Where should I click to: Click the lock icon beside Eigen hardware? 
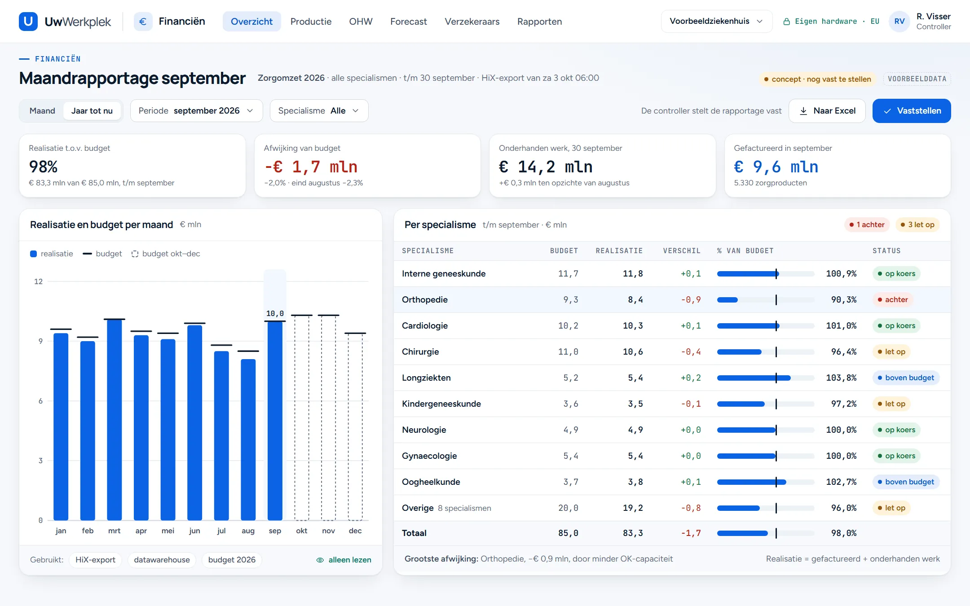[786, 22]
